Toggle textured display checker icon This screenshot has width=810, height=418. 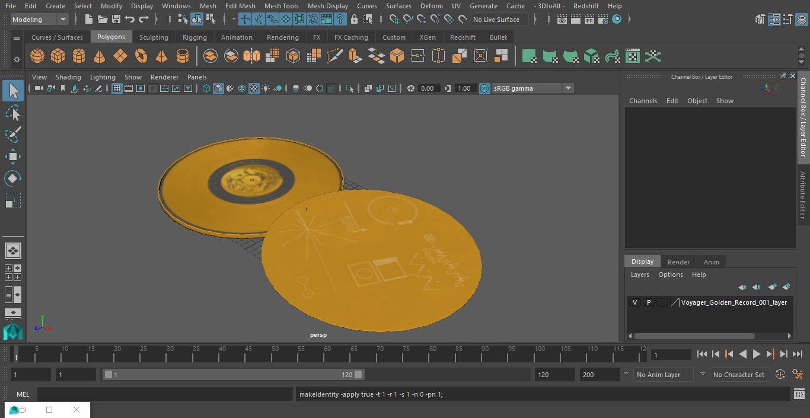(x=254, y=88)
